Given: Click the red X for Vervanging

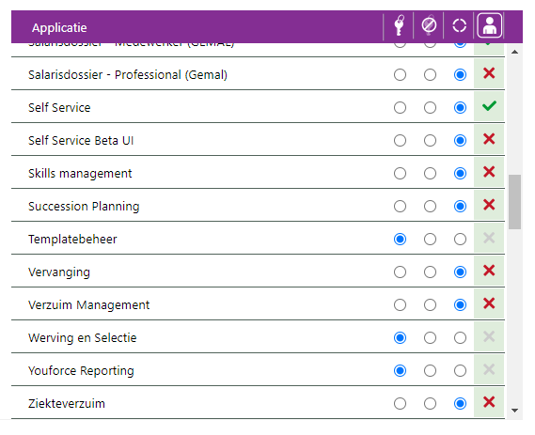Looking at the screenshot, I should click(x=489, y=271).
